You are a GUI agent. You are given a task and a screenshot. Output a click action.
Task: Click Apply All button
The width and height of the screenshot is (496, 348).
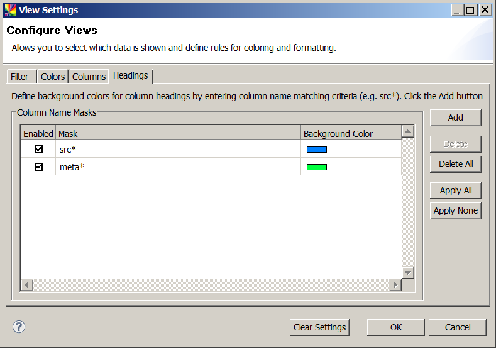pyautogui.click(x=456, y=190)
